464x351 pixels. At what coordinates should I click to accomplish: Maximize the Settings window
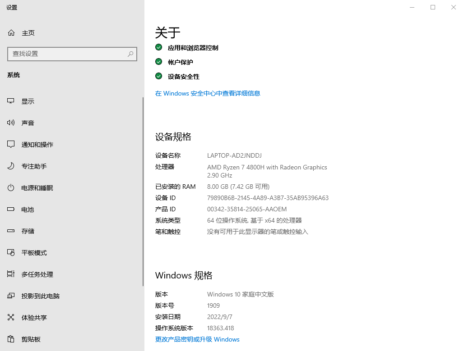(x=433, y=7)
